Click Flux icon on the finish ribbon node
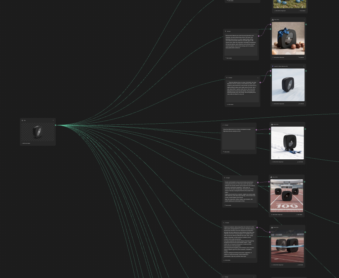339x278 pixels. (x=272, y=227)
